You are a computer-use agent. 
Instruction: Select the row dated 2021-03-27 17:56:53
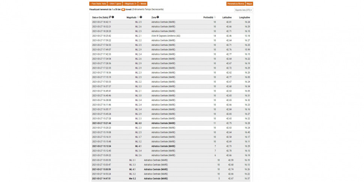[171, 45]
